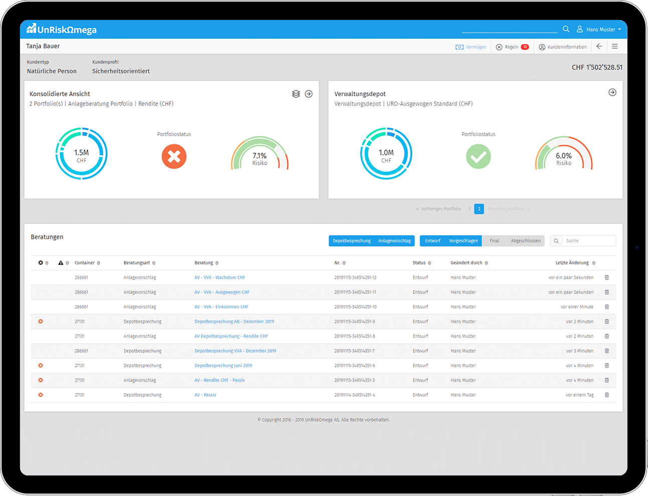Click the search icon beside Suche
This screenshot has height=496, width=648.
pyautogui.click(x=556, y=241)
